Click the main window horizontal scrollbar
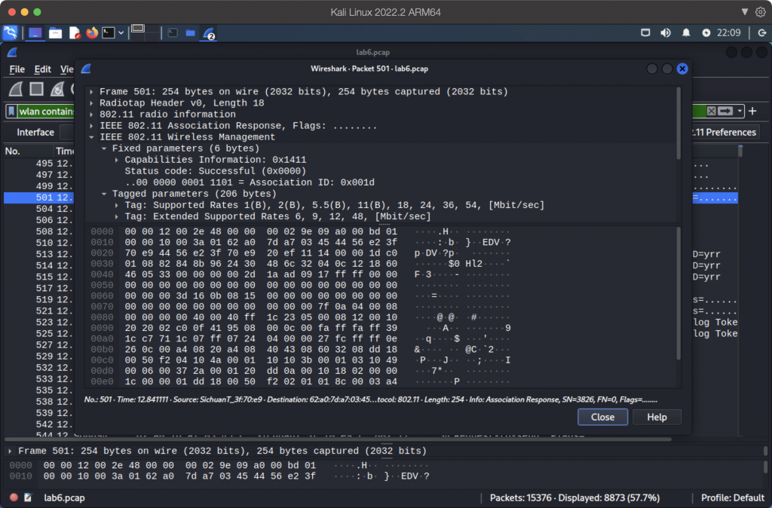 338,439
